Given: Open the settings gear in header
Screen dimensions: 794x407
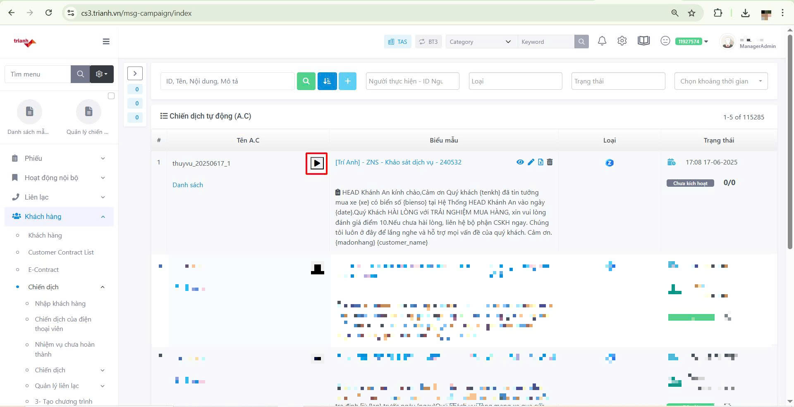Looking at the screenshot, I should point(622,41).
